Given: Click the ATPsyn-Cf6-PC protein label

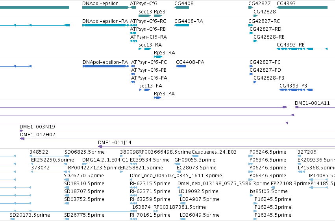Looking at the screenshot, I should tap(149, 62).
